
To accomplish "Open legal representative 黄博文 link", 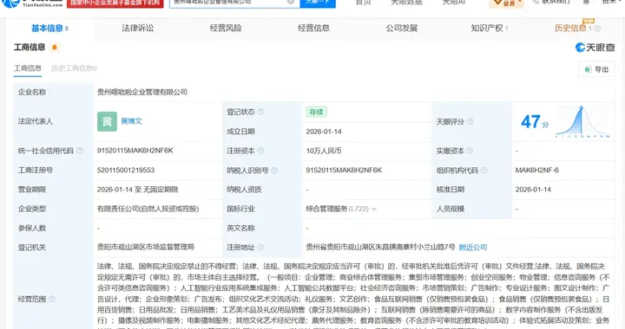I will tap(132, 121).
